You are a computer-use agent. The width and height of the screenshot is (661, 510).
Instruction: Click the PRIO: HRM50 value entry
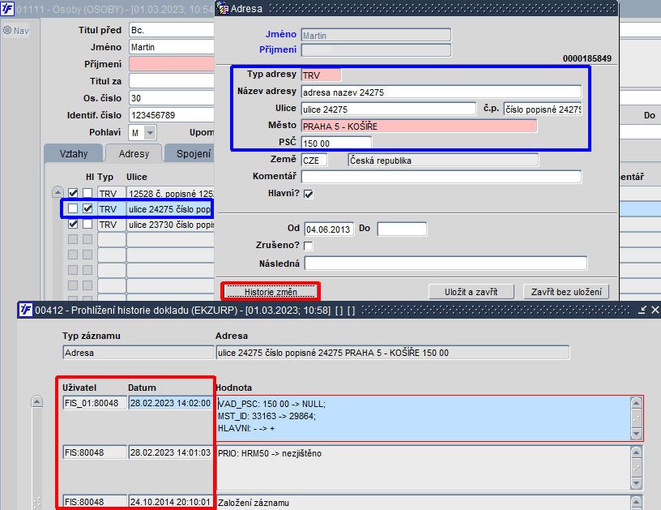pos(423,468)
